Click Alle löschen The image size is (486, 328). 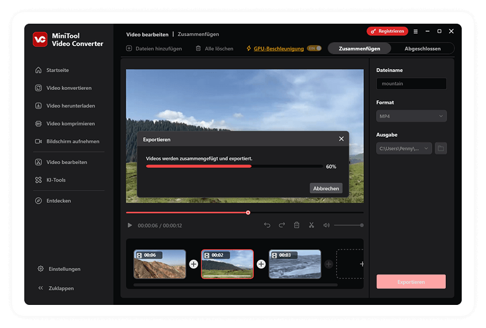point(214,49)
